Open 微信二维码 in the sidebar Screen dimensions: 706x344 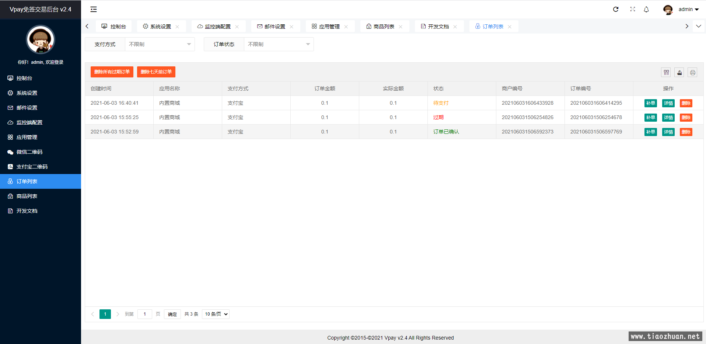pos(29,152)
